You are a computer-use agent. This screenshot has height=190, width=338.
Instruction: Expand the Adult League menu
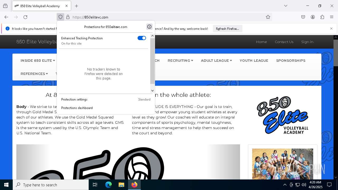tap(216, 60)
